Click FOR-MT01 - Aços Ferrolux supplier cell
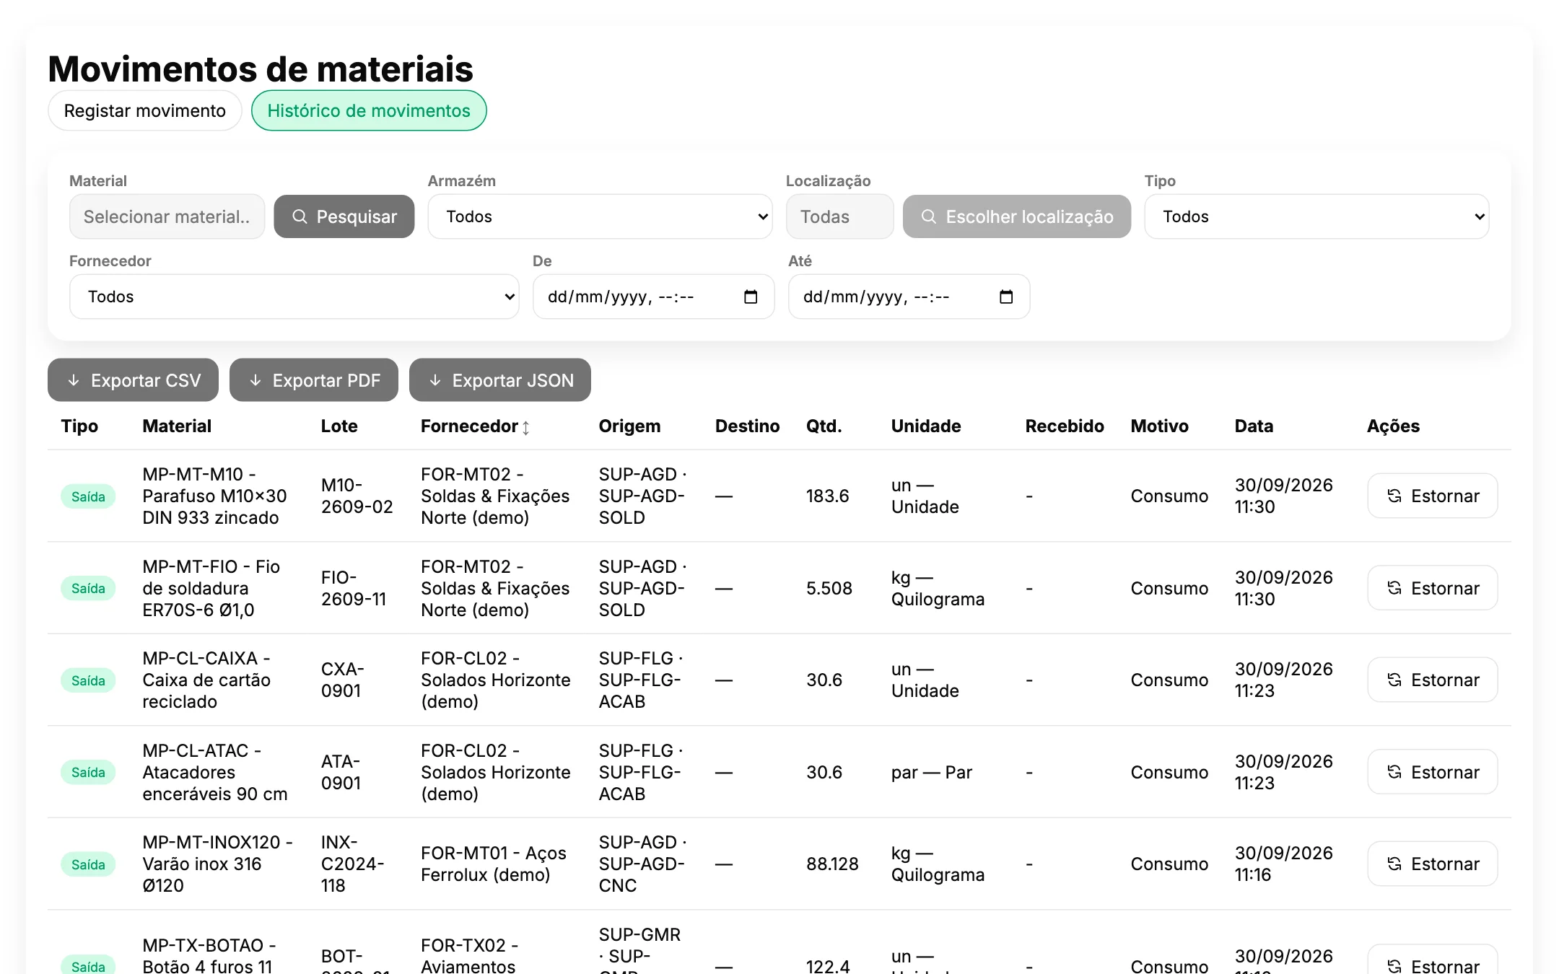Viewport: 1559px width, 974px height. 494,864
